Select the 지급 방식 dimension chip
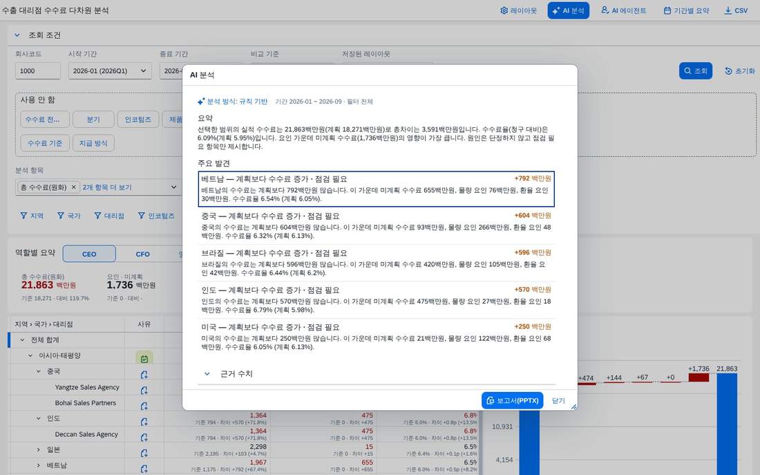Viewport: 760px width, 475px height. 93,143
